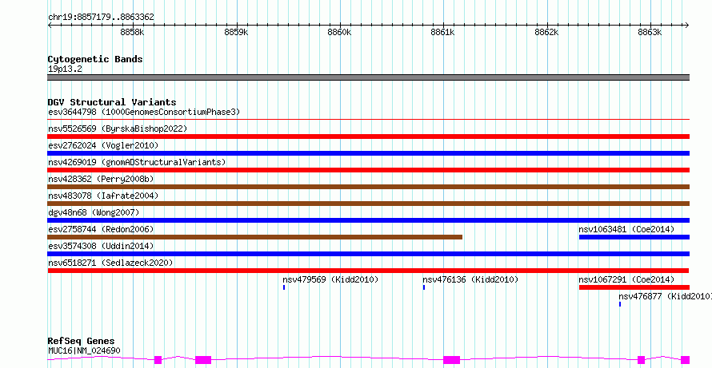
Task: Click the RefSeq Genes track title
Action: (x=82, y=341)
